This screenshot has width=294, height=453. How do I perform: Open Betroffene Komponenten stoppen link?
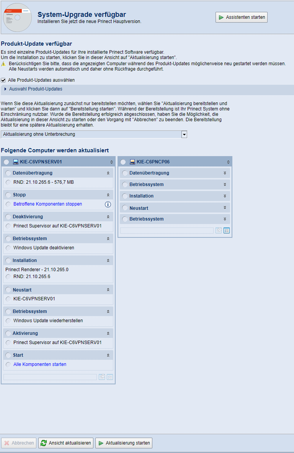point(47,204)
